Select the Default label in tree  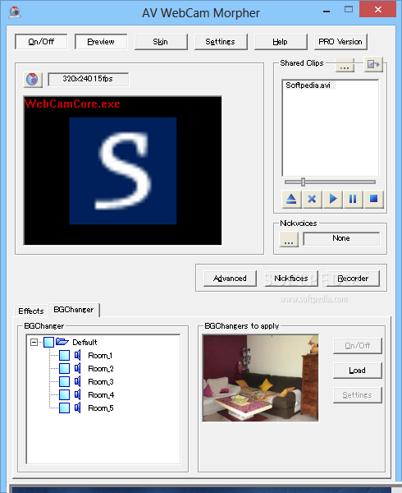pyautogui.click(x=85, y=342)
